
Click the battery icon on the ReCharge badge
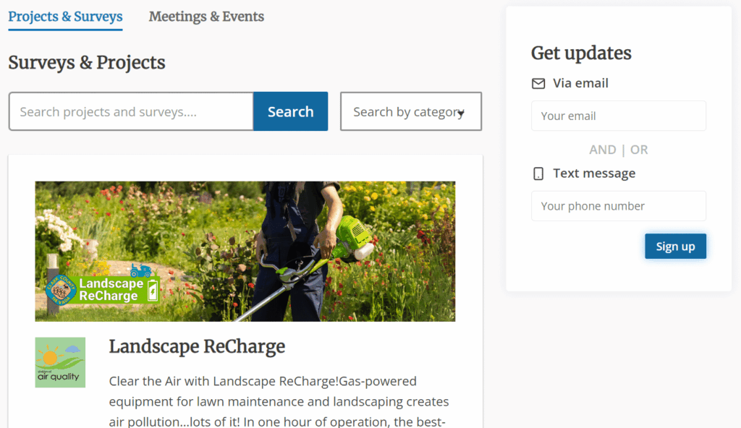pos(152,291)
